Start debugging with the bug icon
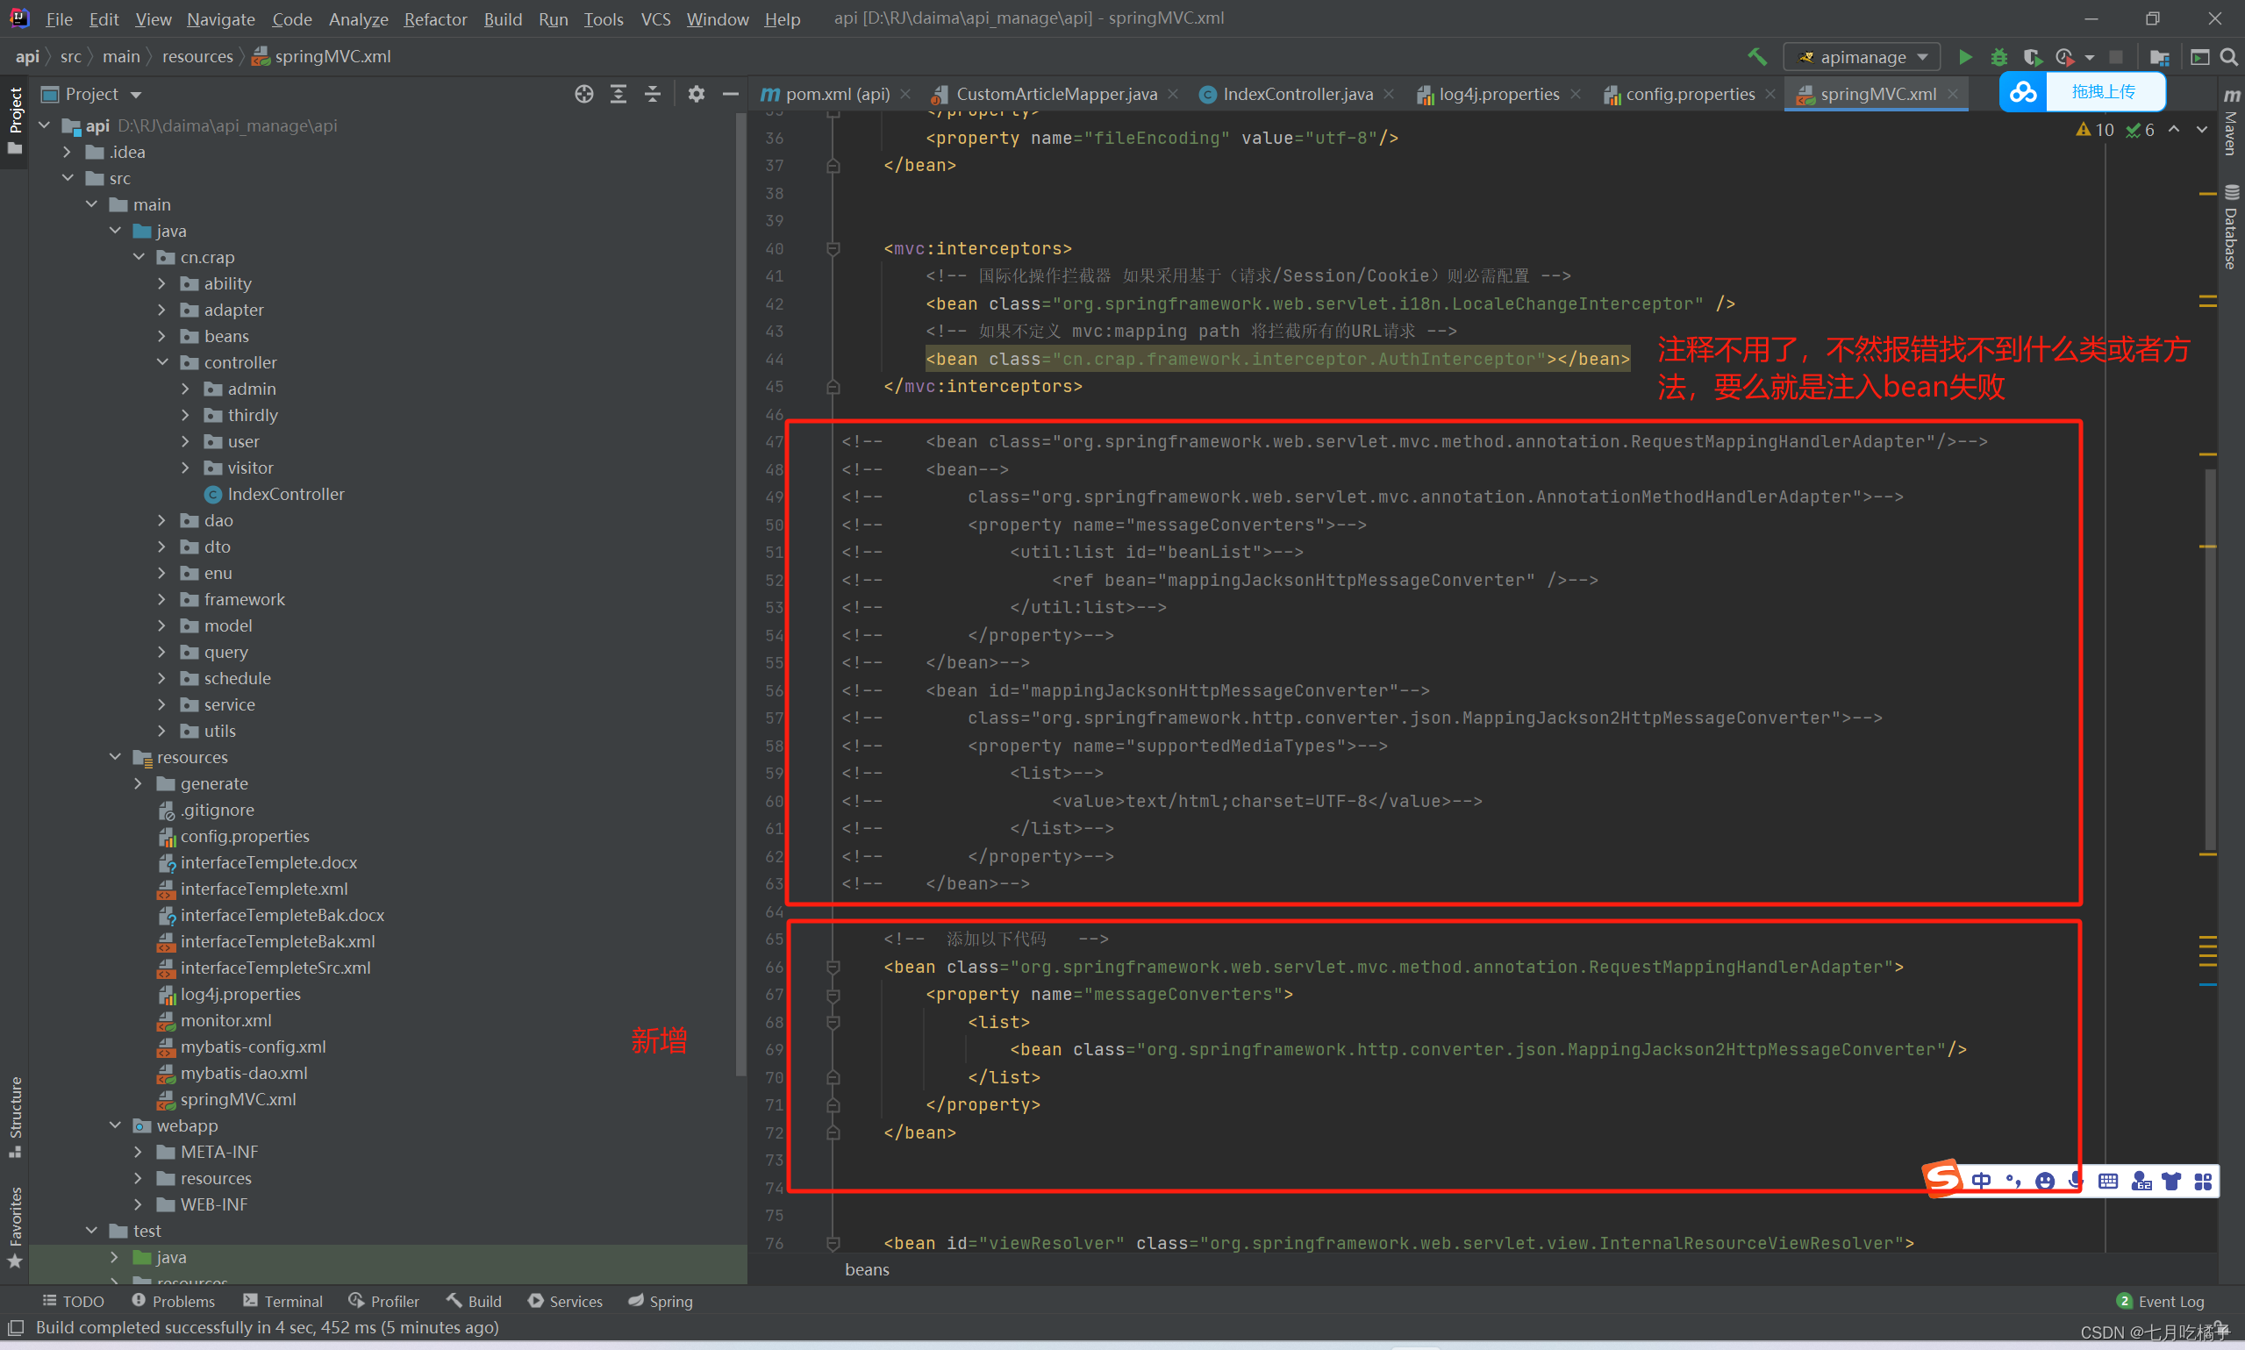 pos(1998,56)
